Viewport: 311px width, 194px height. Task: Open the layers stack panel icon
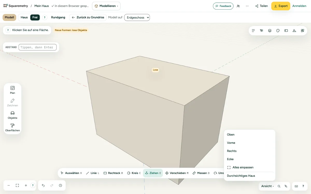270,31
